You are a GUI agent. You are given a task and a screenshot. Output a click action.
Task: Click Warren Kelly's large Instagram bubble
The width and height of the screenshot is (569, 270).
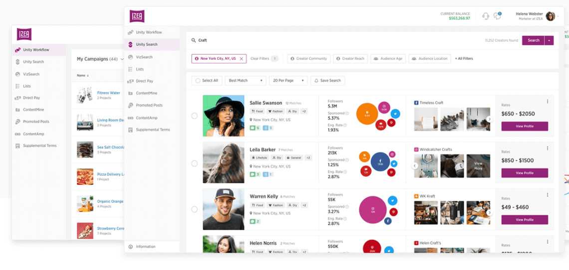(373, 210)
